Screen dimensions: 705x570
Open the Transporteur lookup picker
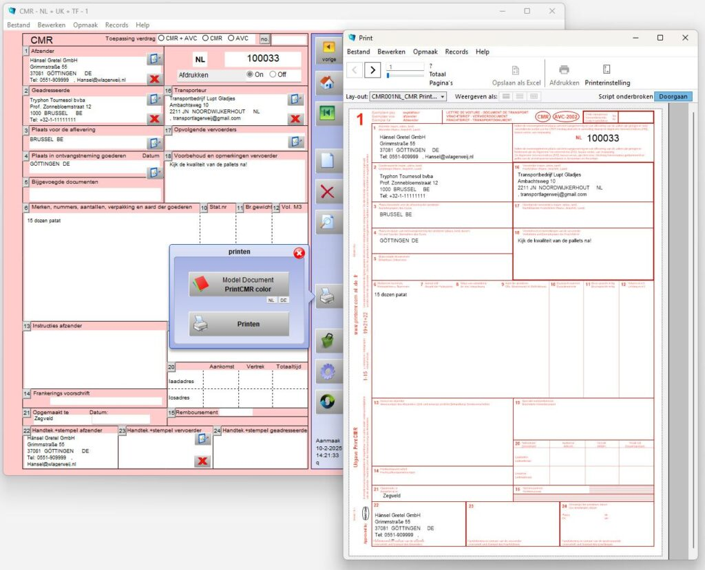[x=295, y=99]
